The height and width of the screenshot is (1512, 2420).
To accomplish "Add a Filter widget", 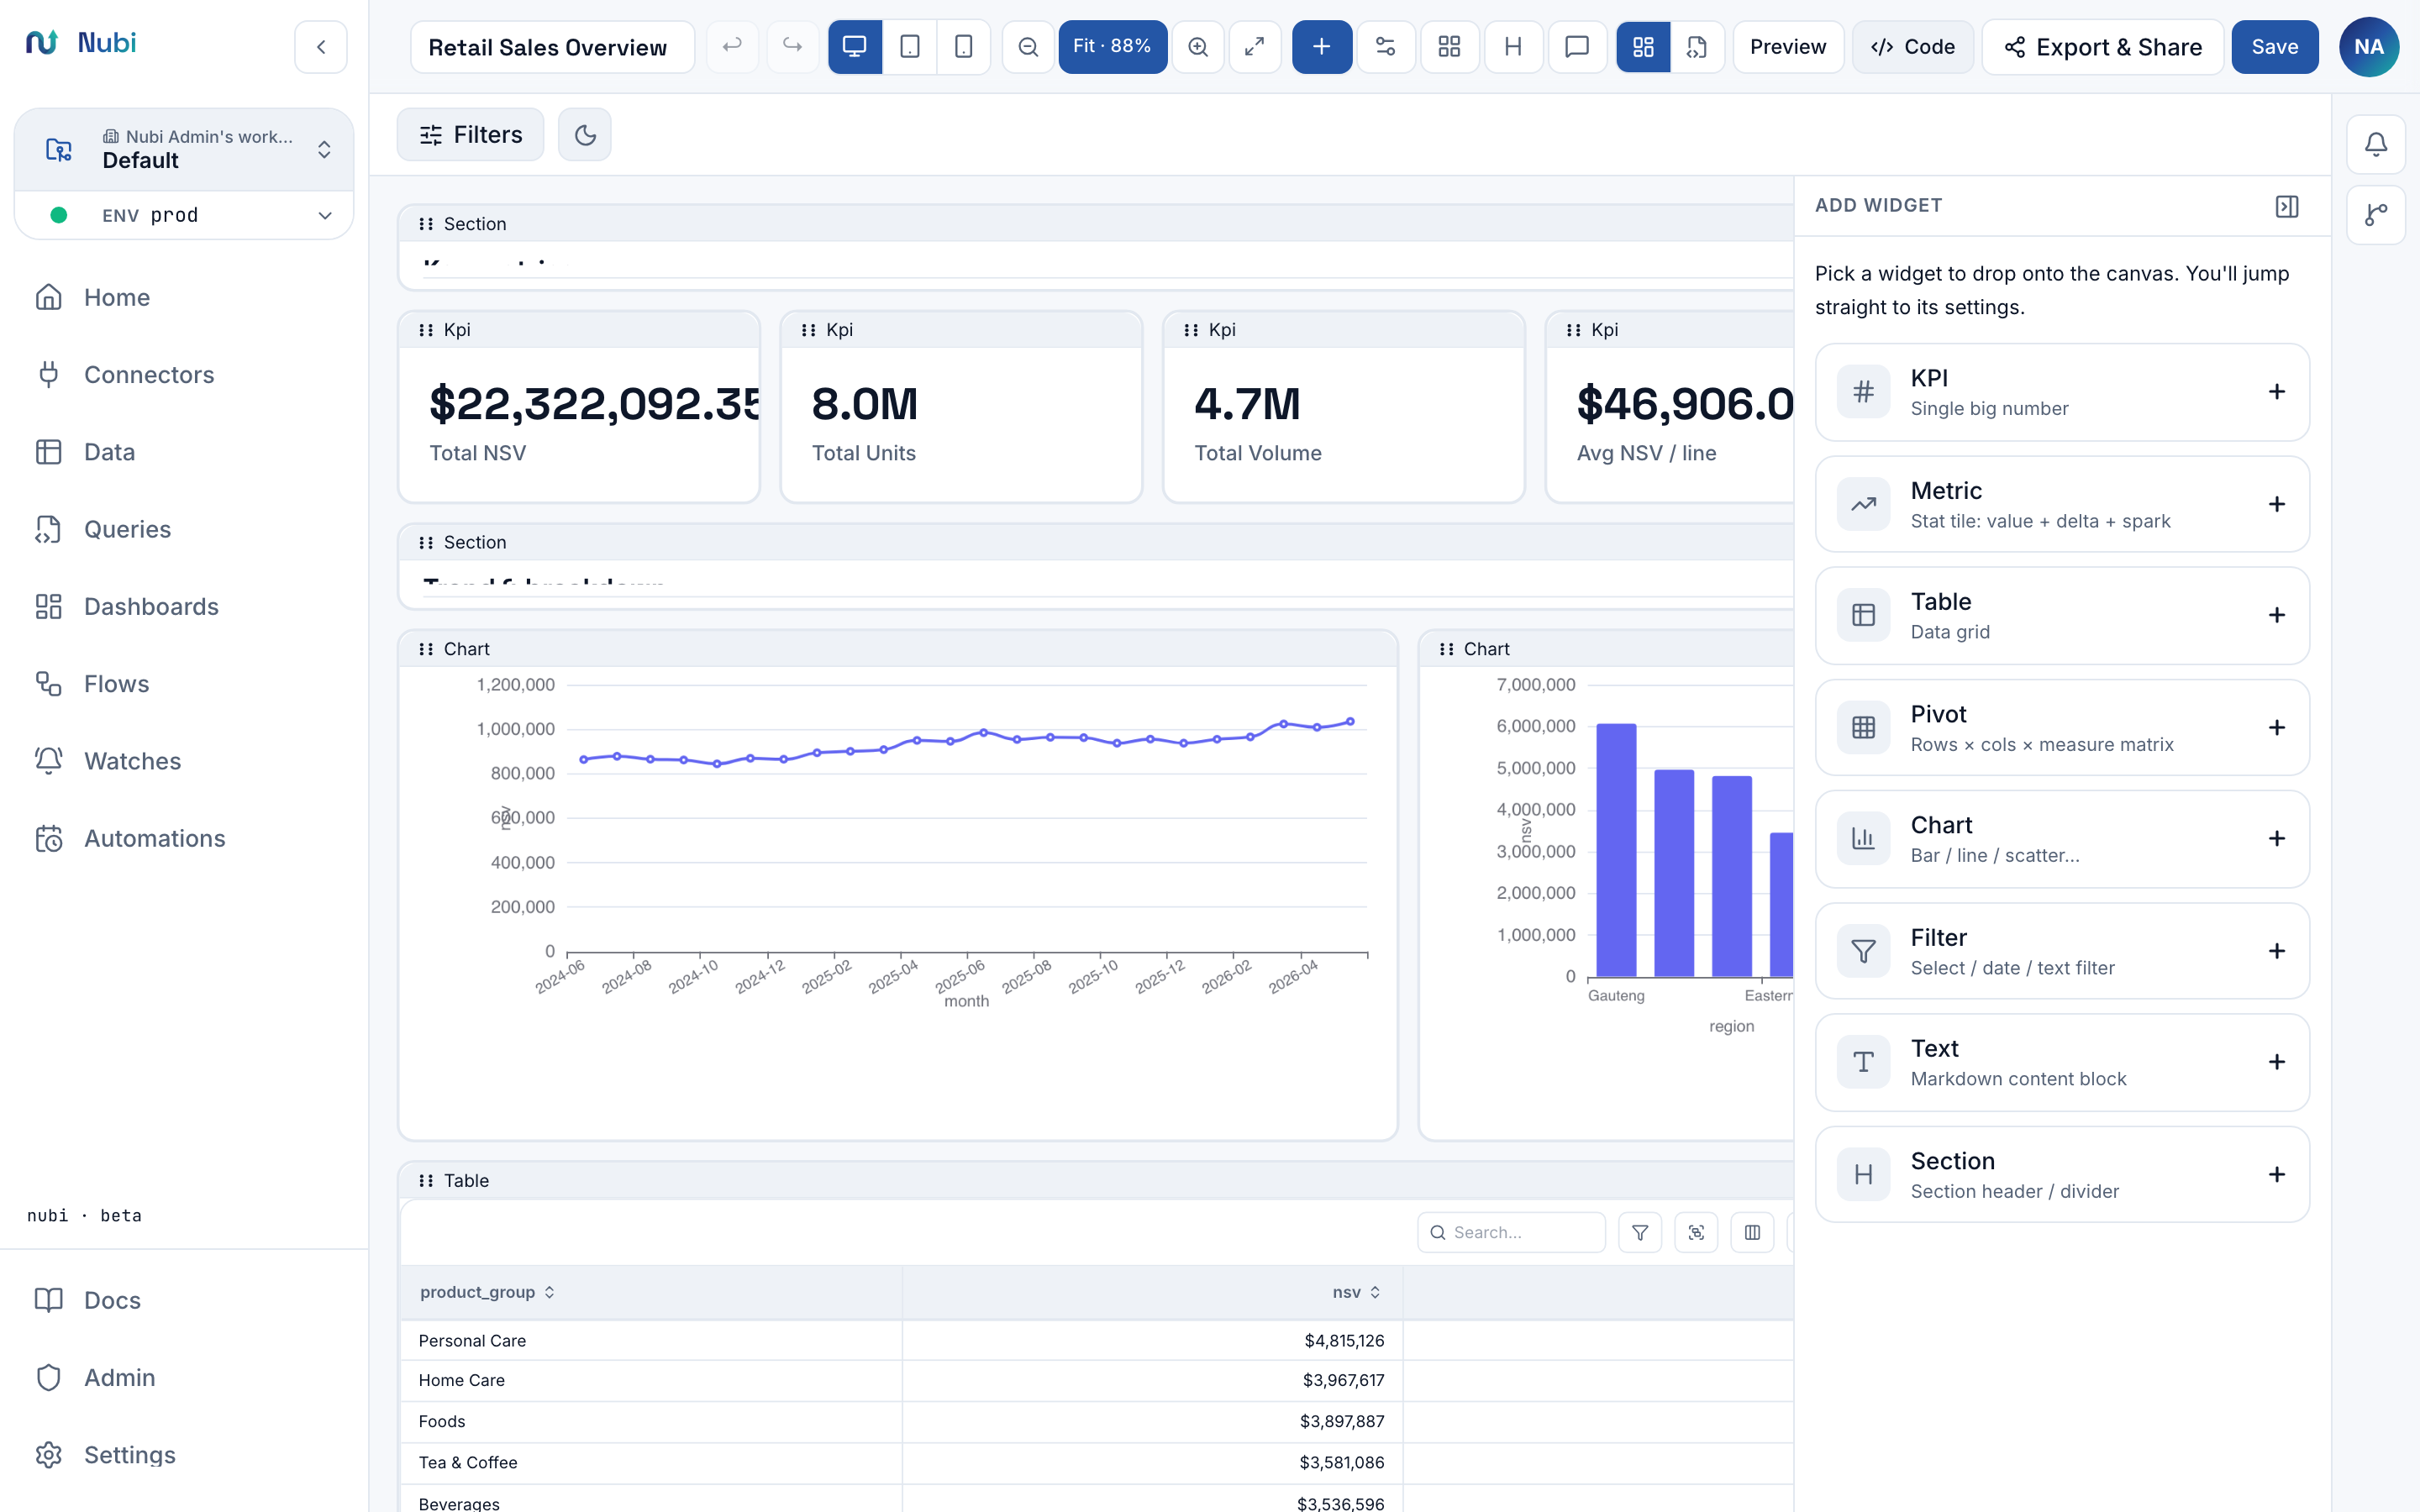I will pos(2062,951).
